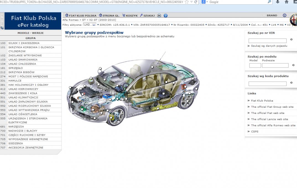Open the blue help question mark icon
Image resolution: width=297 pixels, height=188 pixels.
pyautogui.click(x=166, y=15)
